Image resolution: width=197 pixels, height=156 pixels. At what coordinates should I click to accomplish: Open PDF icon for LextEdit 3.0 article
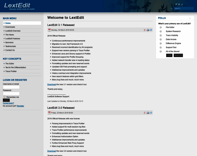[x=145, y=113]
